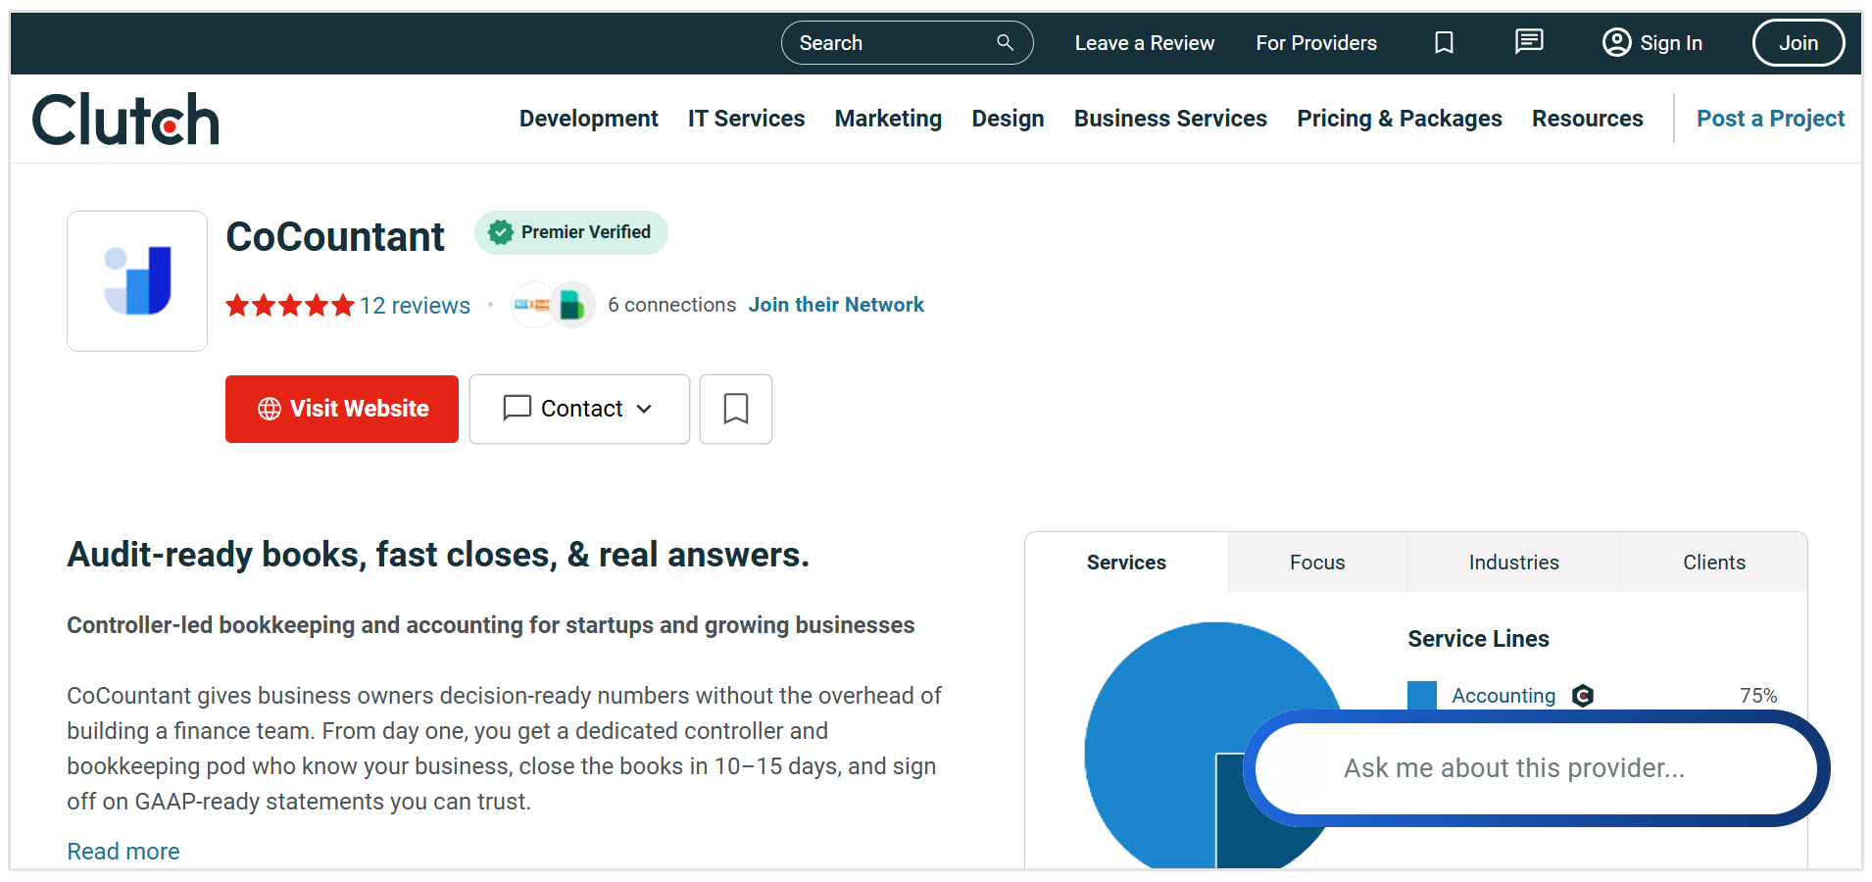Click Post a Project link

[1770, 119]
